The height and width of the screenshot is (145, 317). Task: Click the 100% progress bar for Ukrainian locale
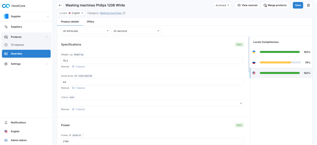pyautogui.click(x=280, y=52)
